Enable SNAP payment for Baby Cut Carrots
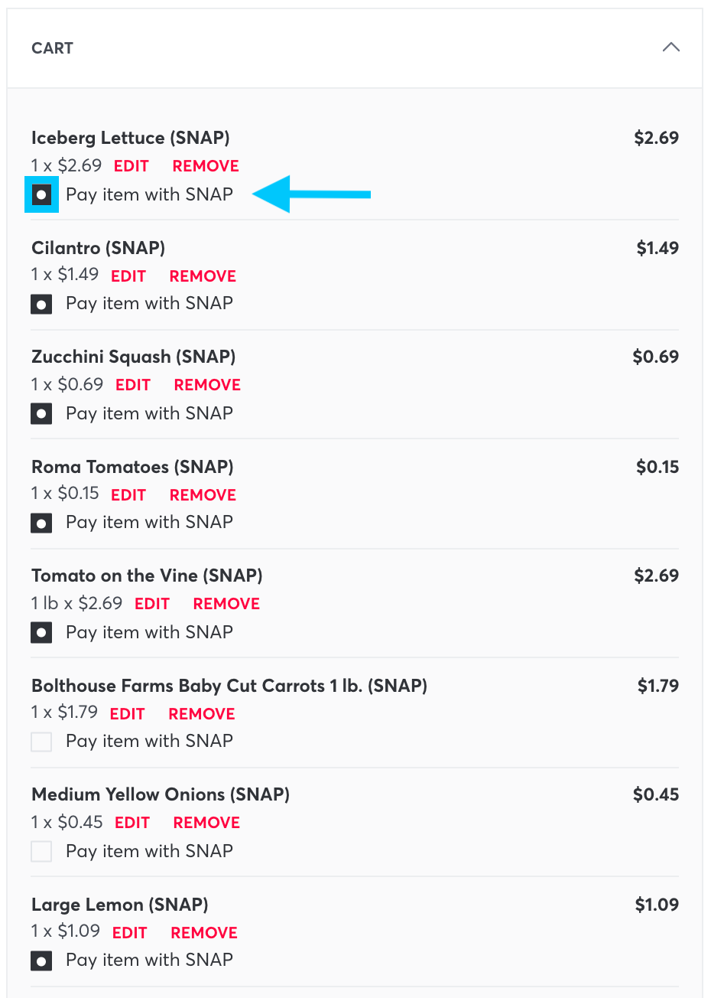 coord(41,742)
